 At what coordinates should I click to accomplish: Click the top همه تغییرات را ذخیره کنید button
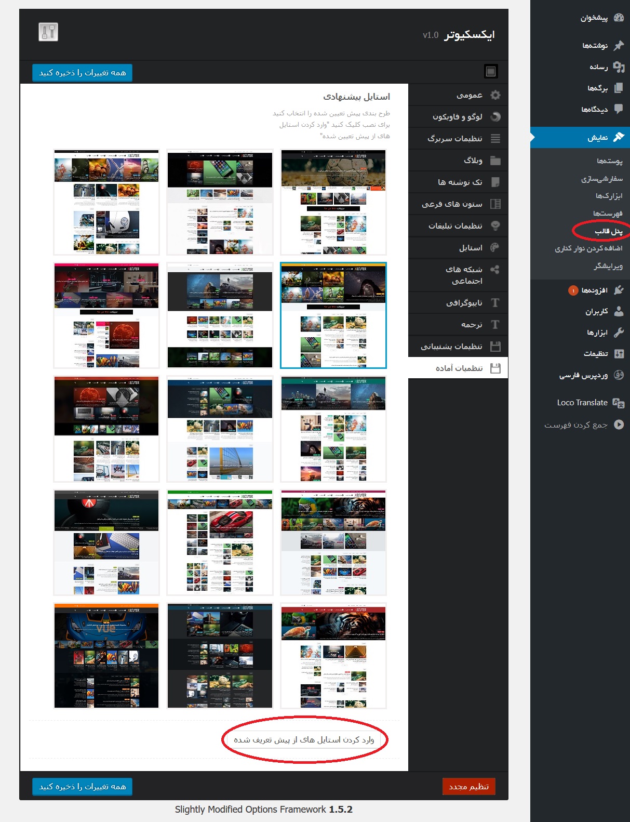pos(82,73)
